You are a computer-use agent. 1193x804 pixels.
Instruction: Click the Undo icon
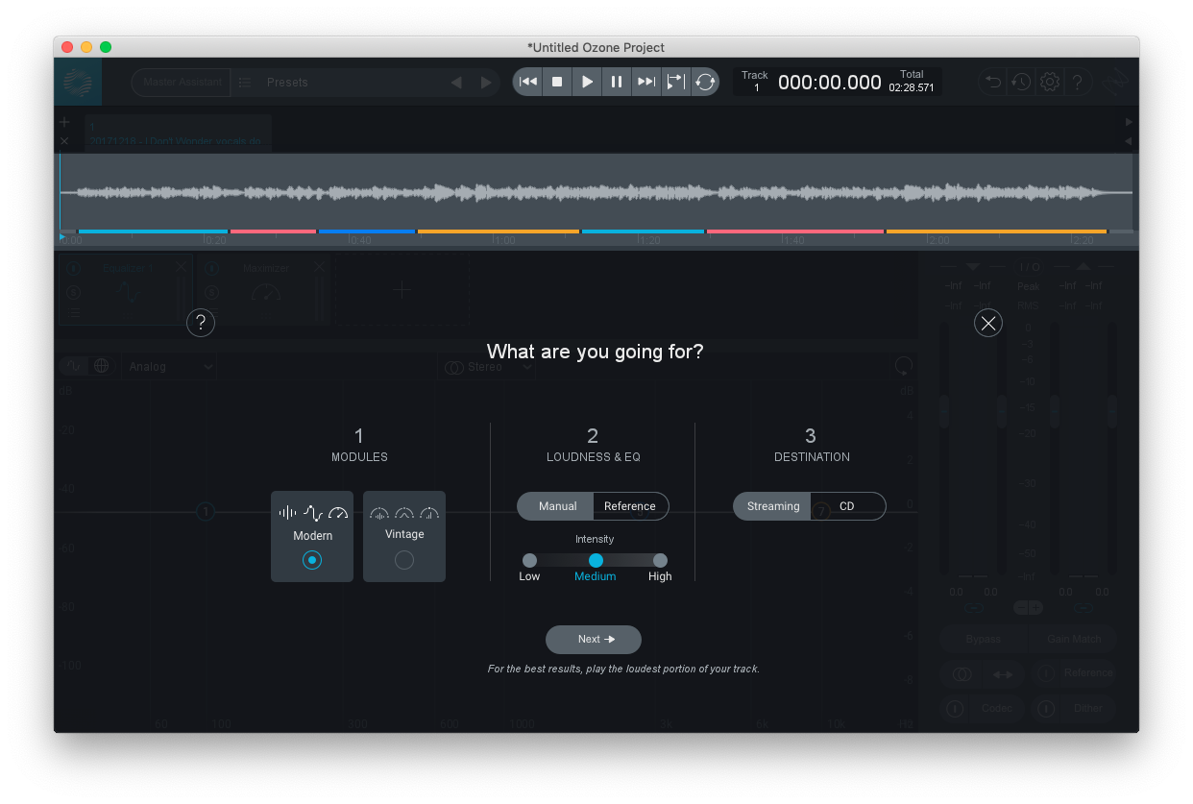click(x=993, y=83)
